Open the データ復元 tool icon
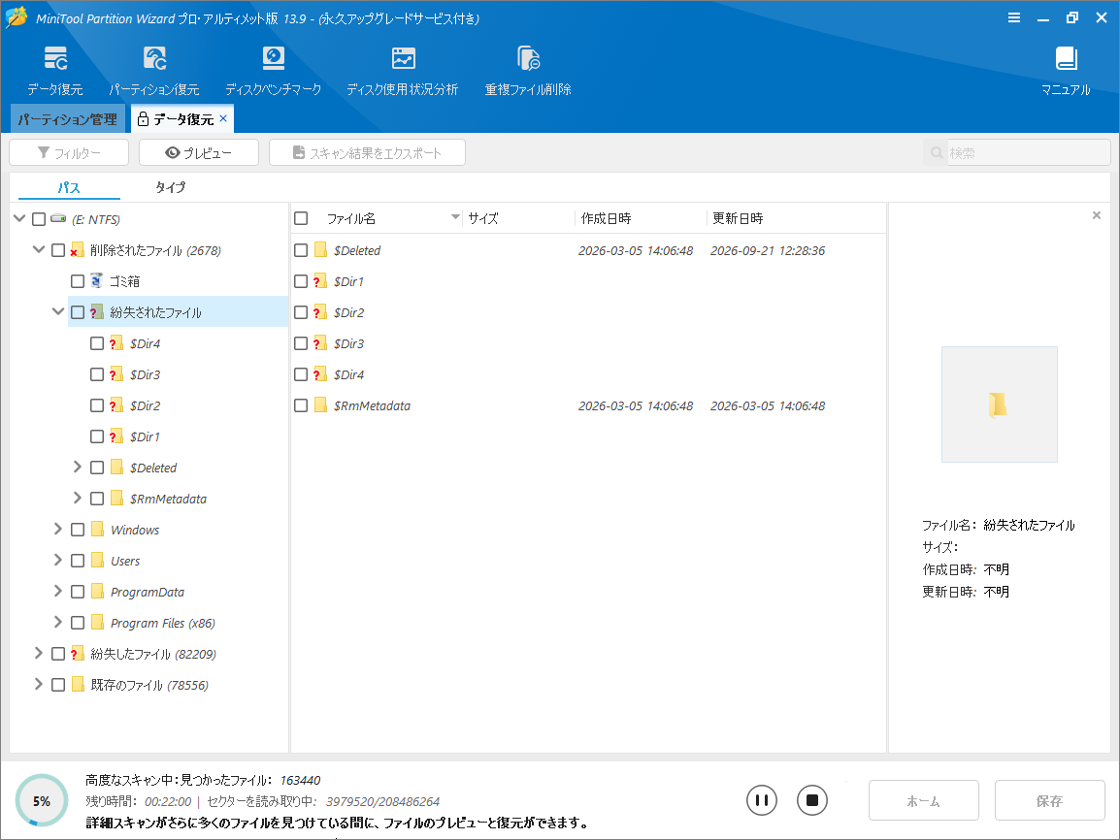 tap(55, 58)
